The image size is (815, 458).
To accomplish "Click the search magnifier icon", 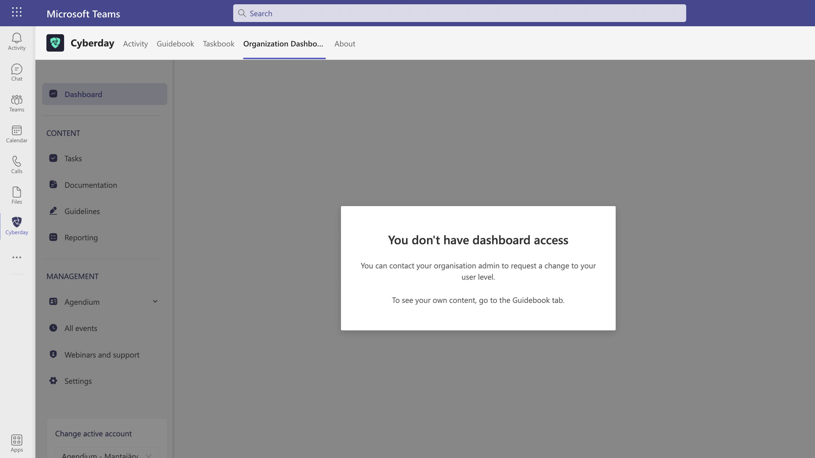I will tap(242, 13).
